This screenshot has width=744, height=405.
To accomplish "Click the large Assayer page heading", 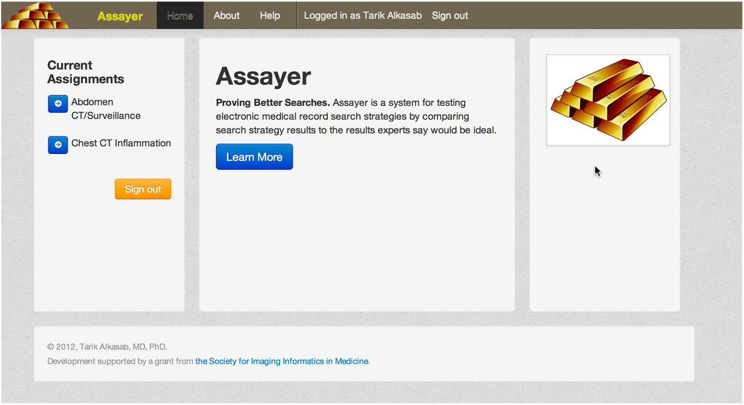I will (x=263, y=77).
